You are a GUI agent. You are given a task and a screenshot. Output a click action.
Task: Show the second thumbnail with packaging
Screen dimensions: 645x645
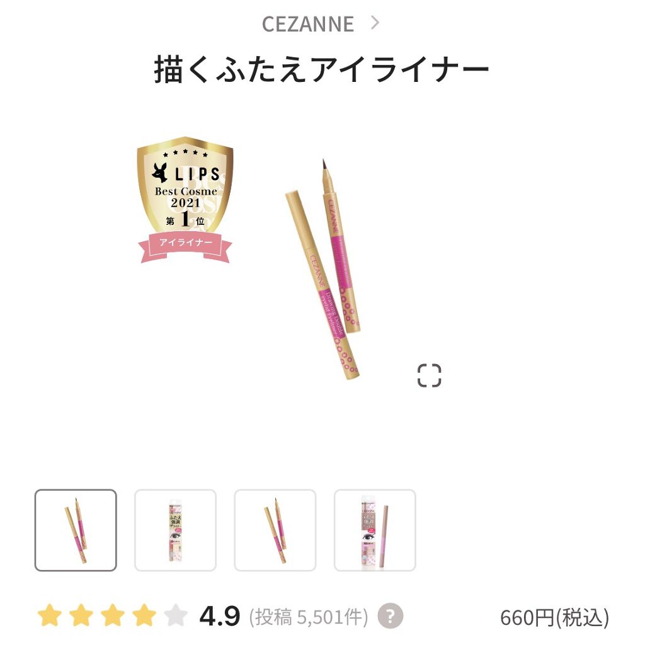[175, 530]
